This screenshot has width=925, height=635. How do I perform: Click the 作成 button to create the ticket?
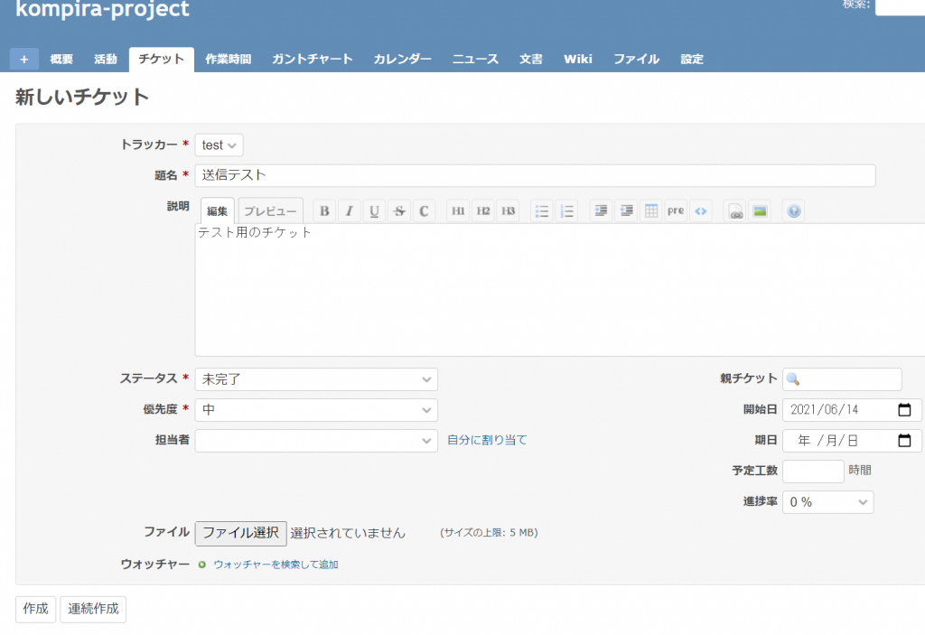[35, 609]
